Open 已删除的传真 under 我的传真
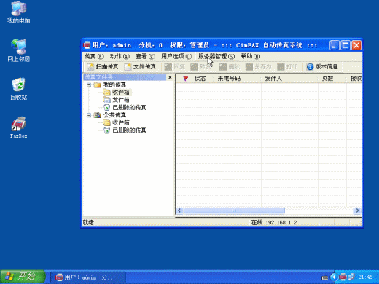The image size is (379, 284). pos(129,107)
